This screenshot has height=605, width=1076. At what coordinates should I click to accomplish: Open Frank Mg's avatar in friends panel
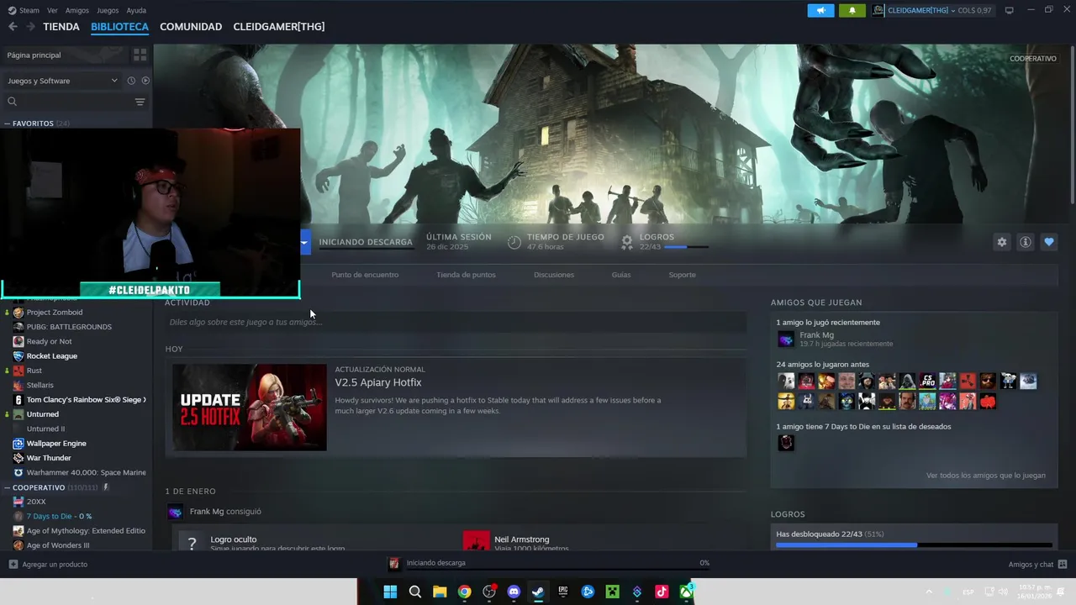[786, 339]
